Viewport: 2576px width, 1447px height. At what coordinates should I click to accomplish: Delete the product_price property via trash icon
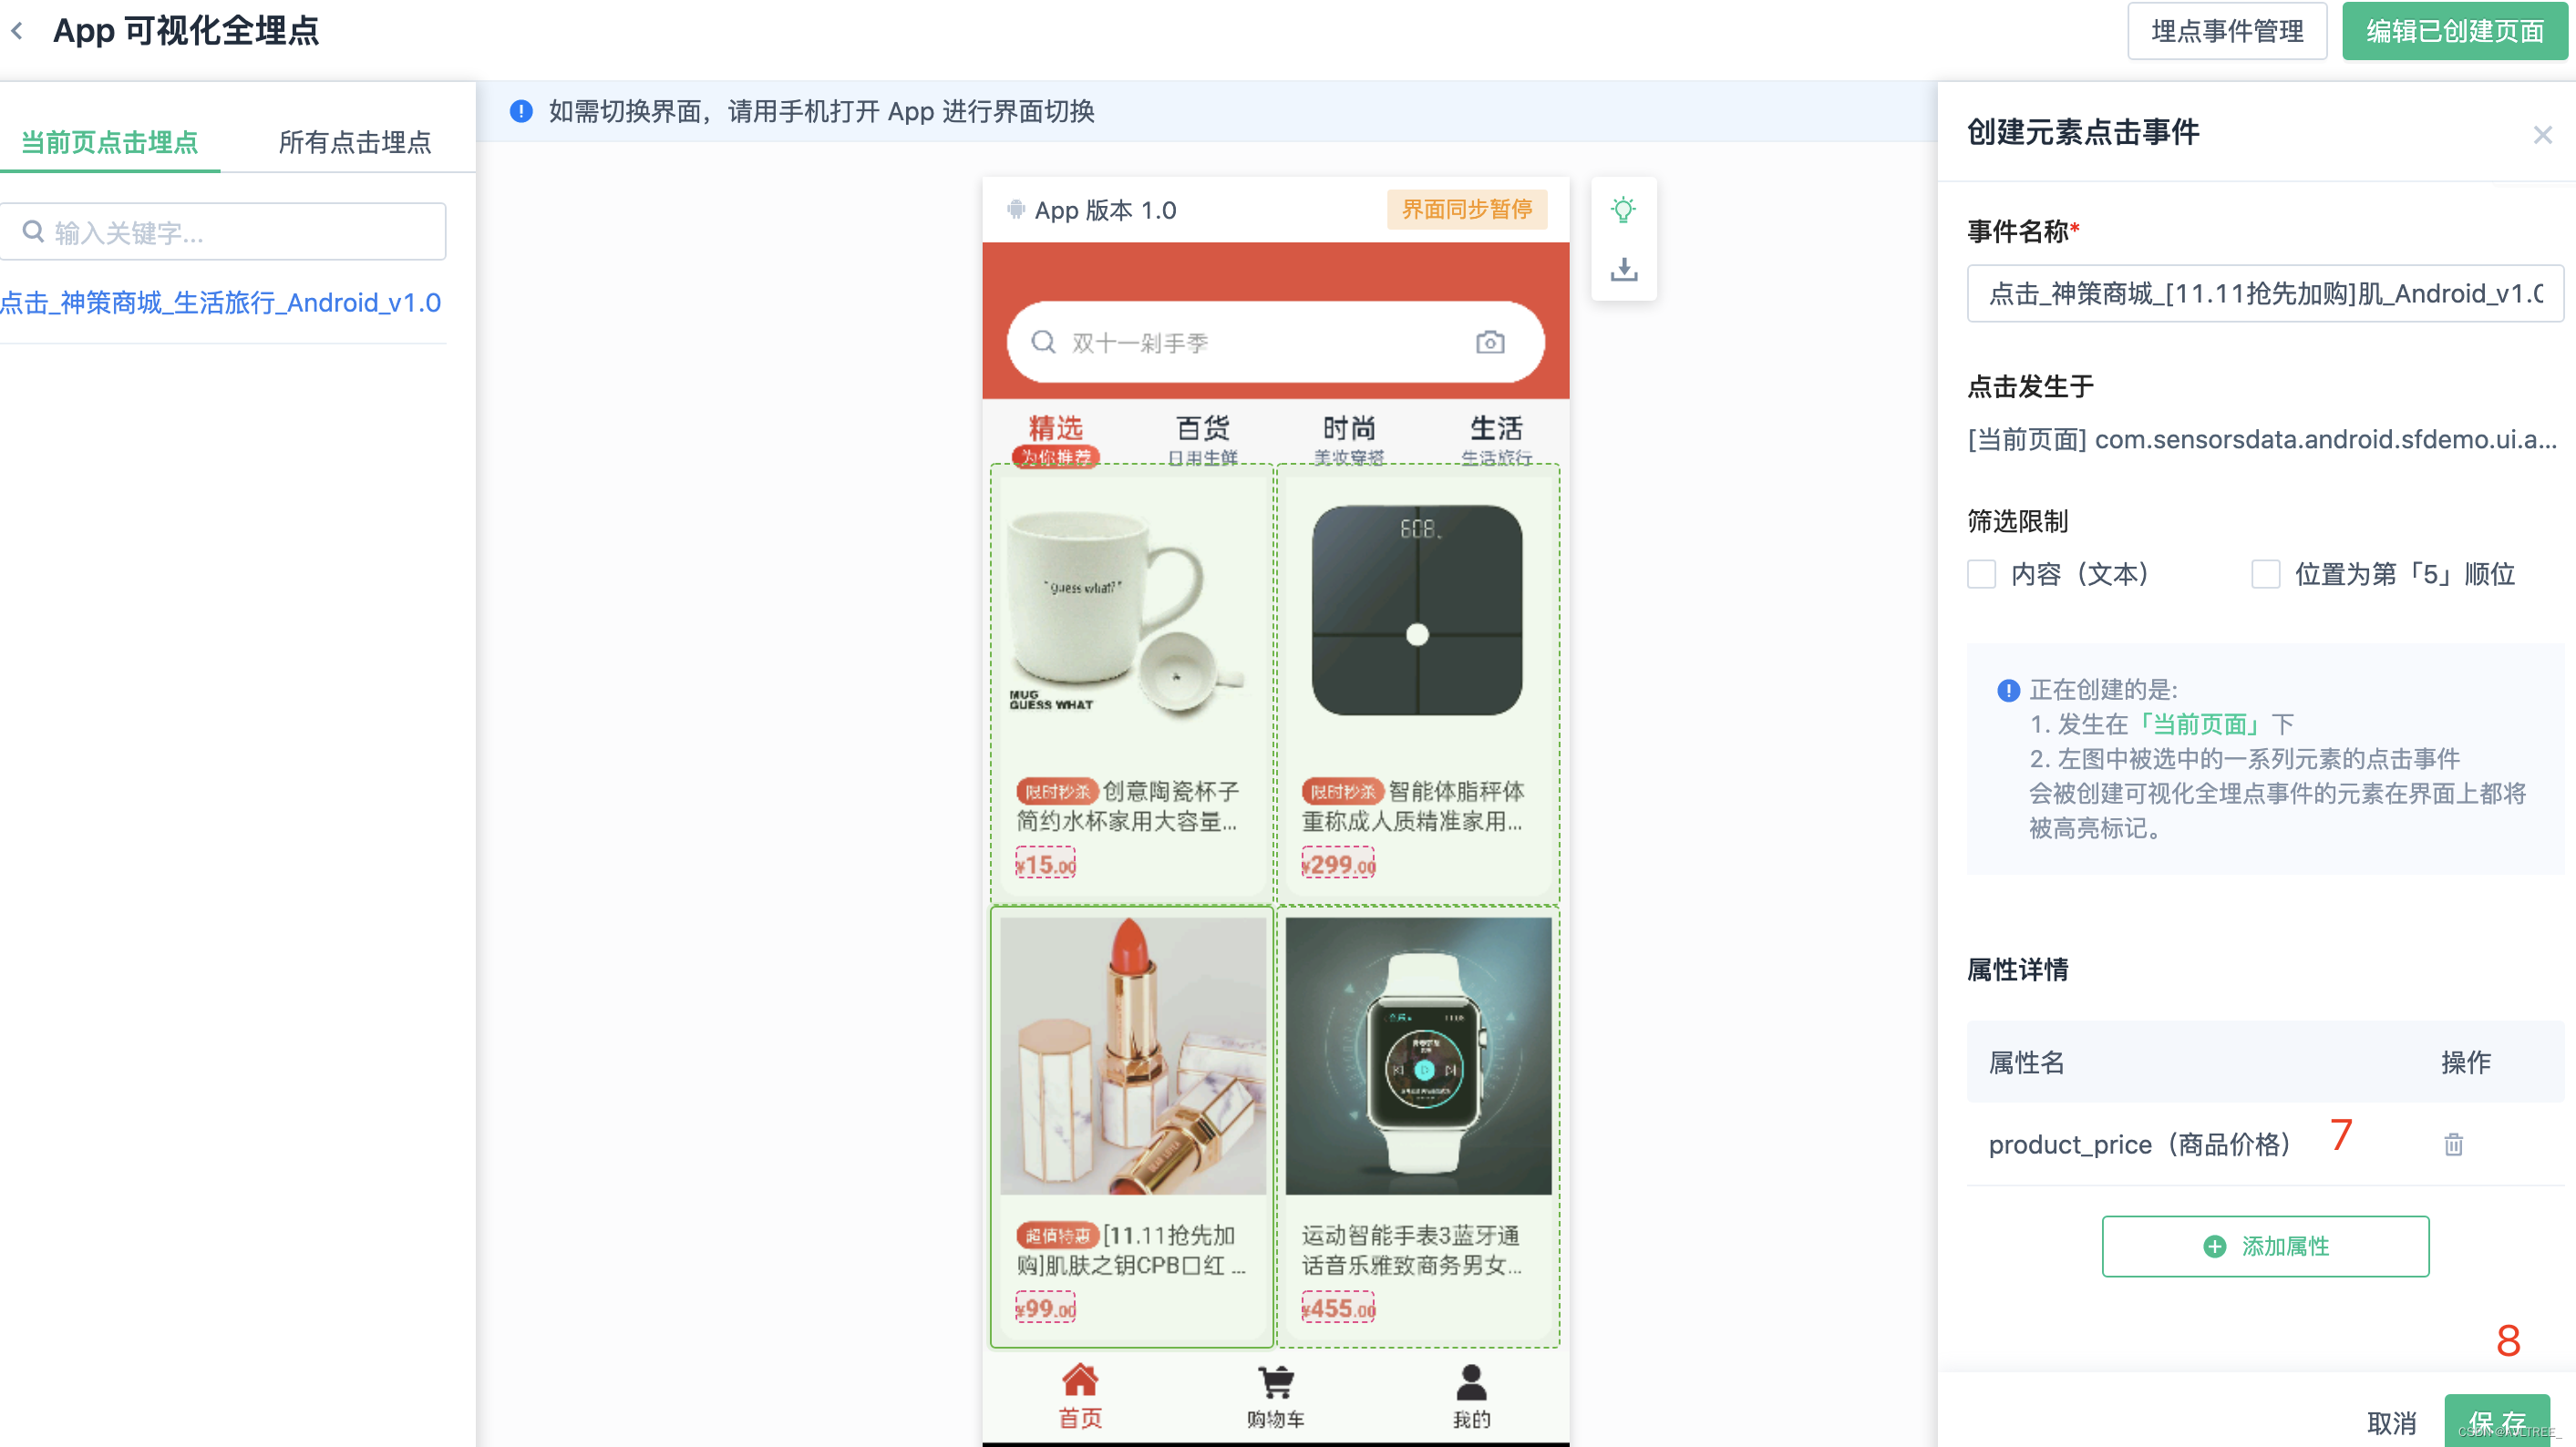click(x=2453, y=1144)
